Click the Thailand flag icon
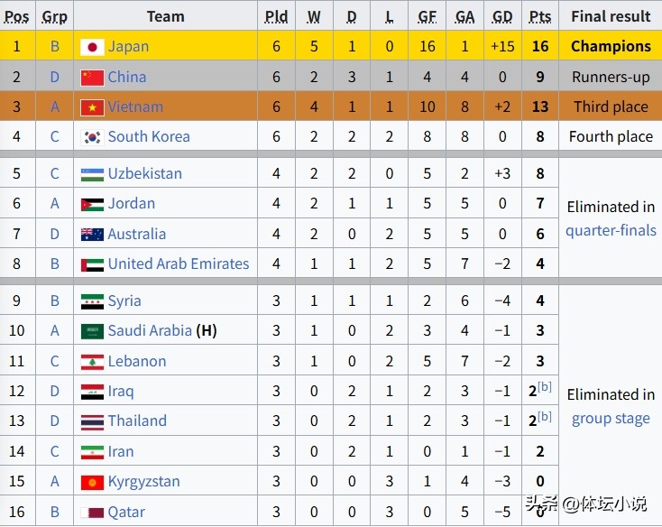 tap(92, 421)
